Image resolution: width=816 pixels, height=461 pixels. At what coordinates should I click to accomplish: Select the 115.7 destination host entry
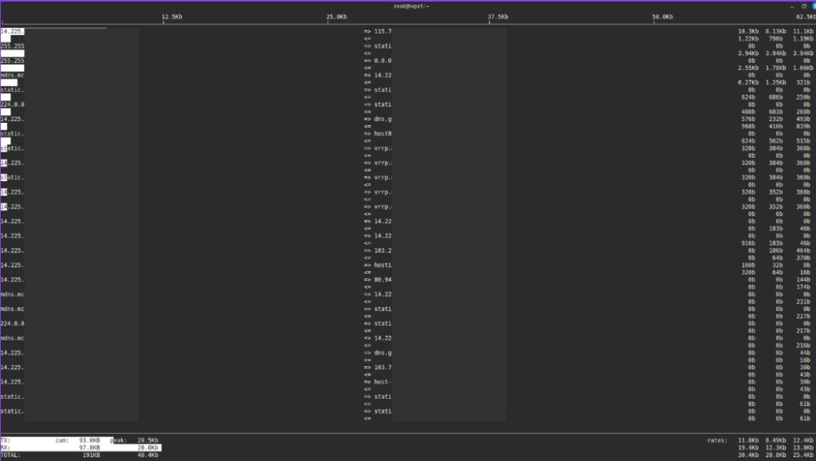382,31
